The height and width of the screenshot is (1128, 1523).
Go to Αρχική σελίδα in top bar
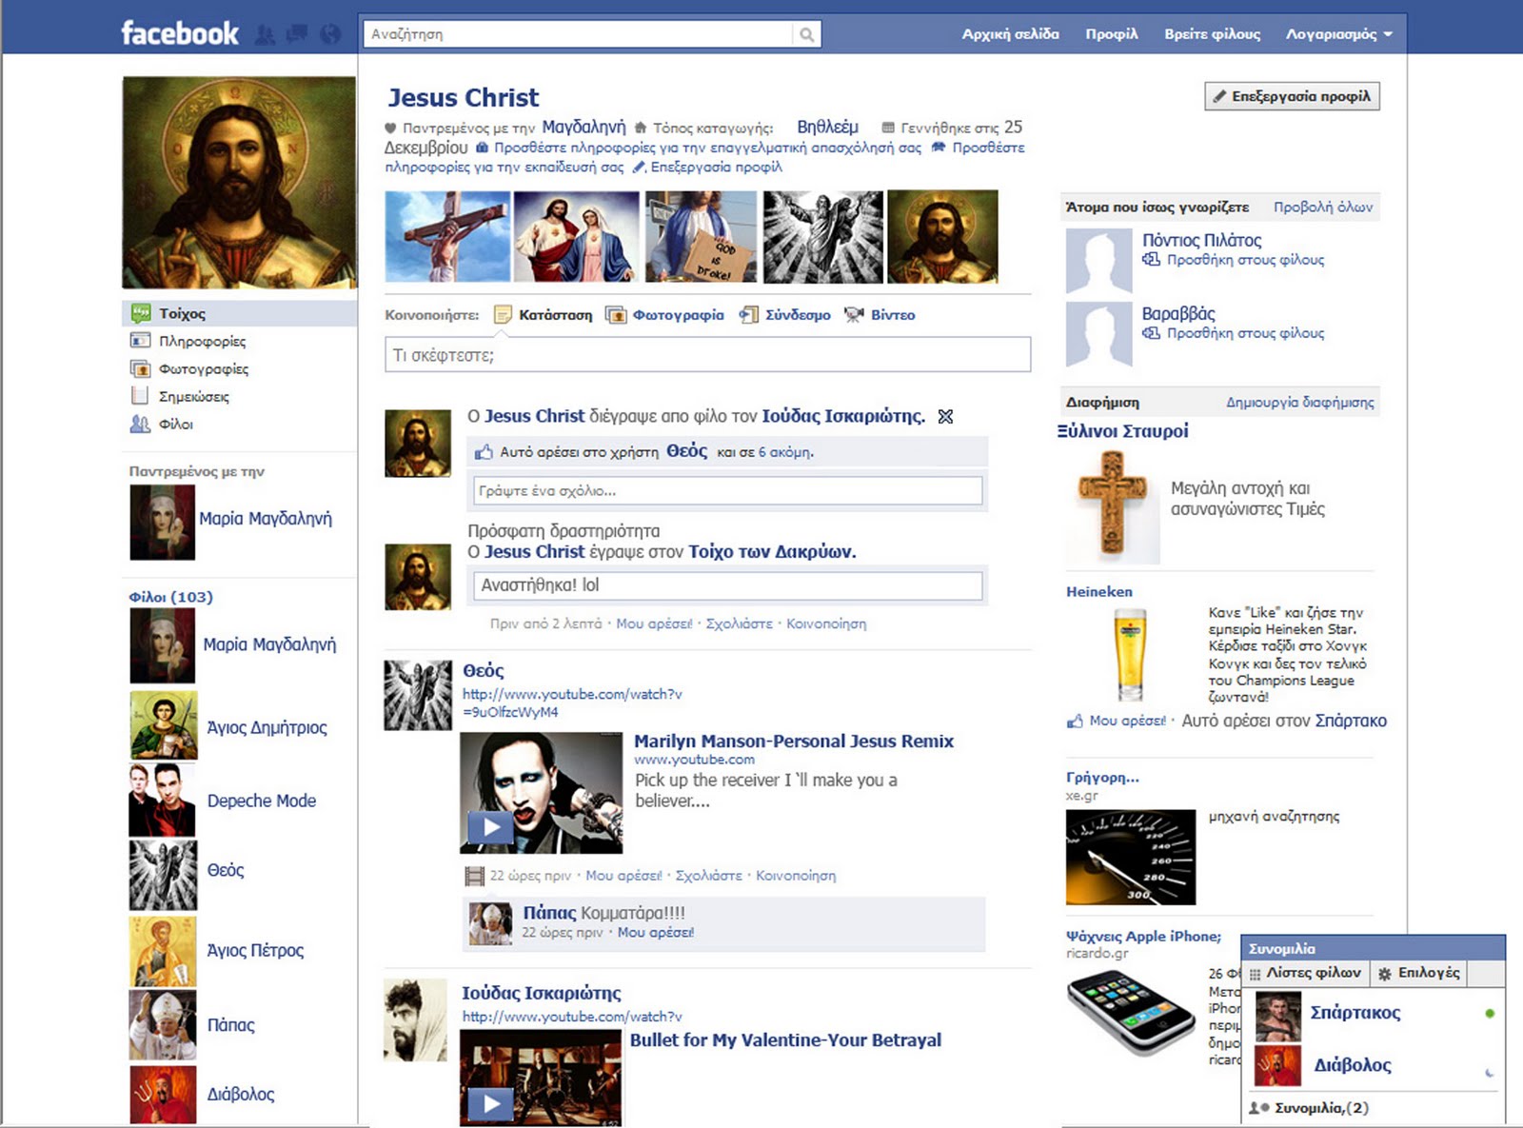tap(1010, 34)
